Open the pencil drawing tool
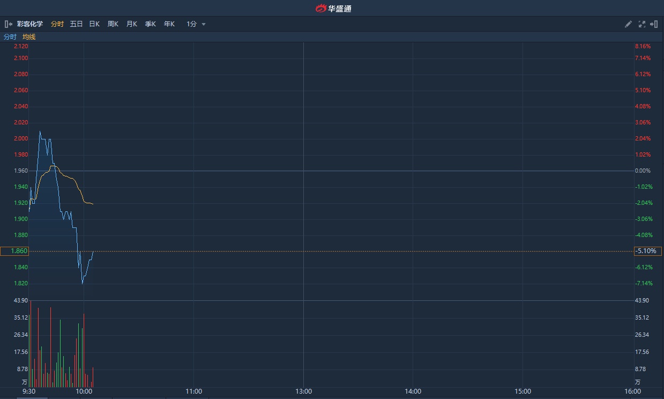The width and height of the screenshot is (664, 399). (x=629, y=24)
